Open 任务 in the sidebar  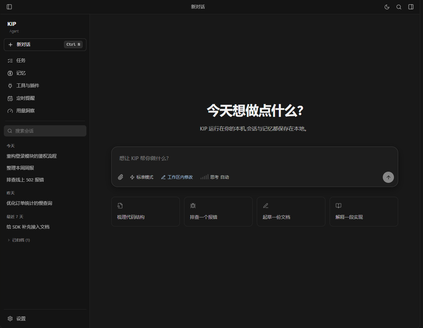pos(45,61)
